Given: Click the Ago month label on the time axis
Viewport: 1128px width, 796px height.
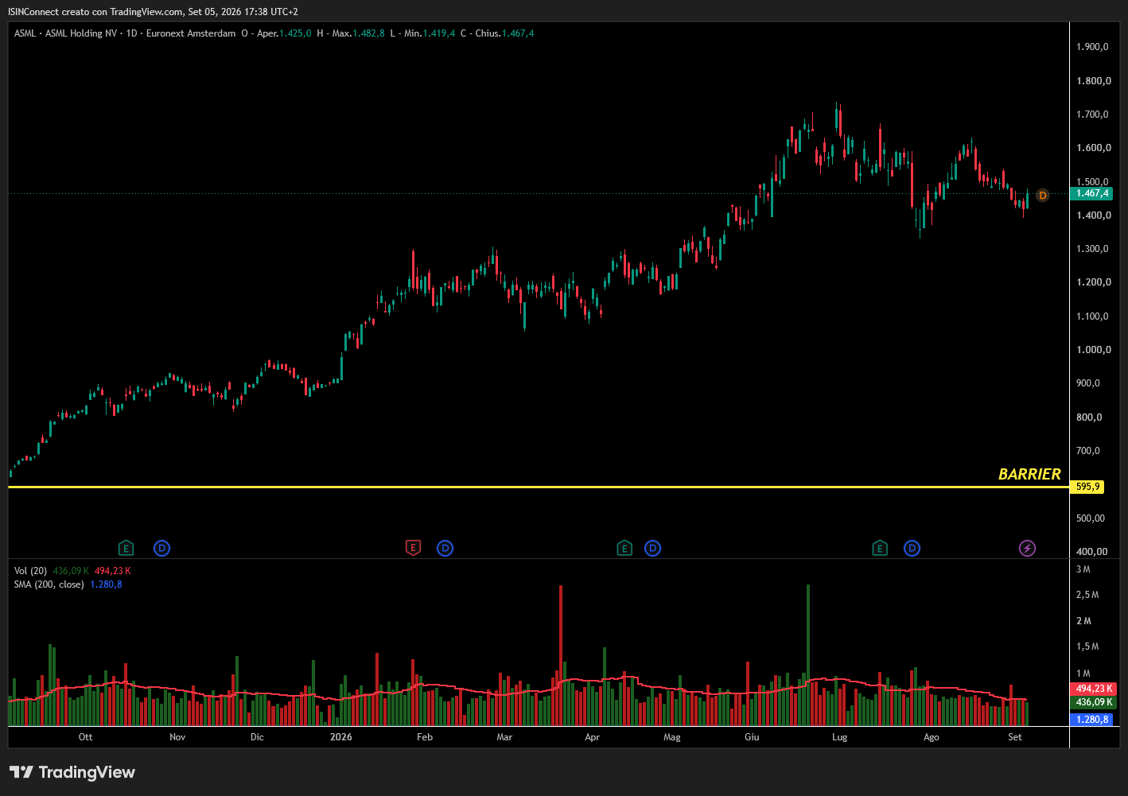Looking at the screenshot, I should [x=932, y=737].
